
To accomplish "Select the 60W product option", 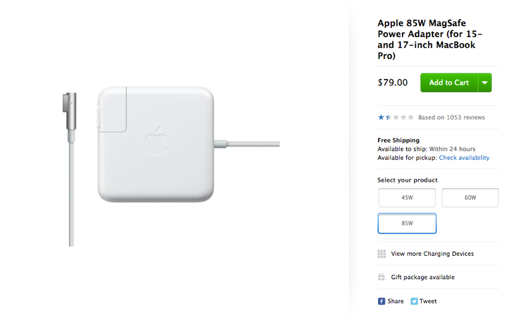I will coord(470,198).
